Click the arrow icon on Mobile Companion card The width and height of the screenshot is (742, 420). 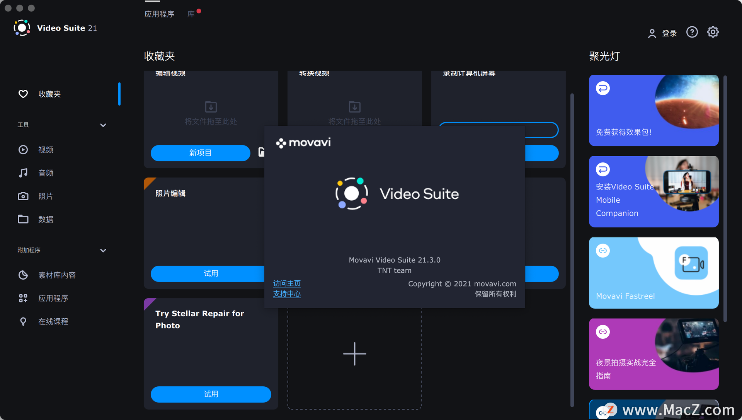click(x=603, y=169)
